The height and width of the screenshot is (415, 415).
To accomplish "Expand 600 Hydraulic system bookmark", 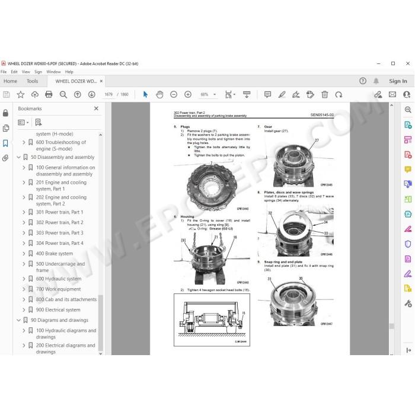I will point(24,279).
